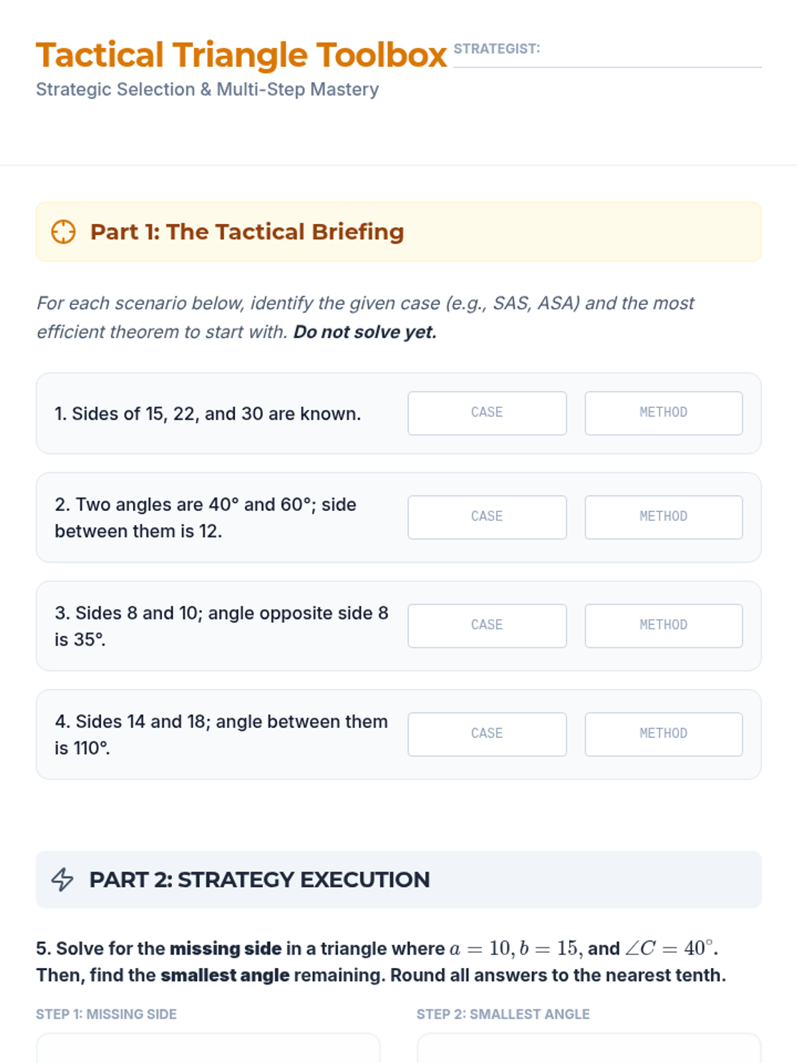Select the METHOD box for the 40° and 60° scenario

664,517
